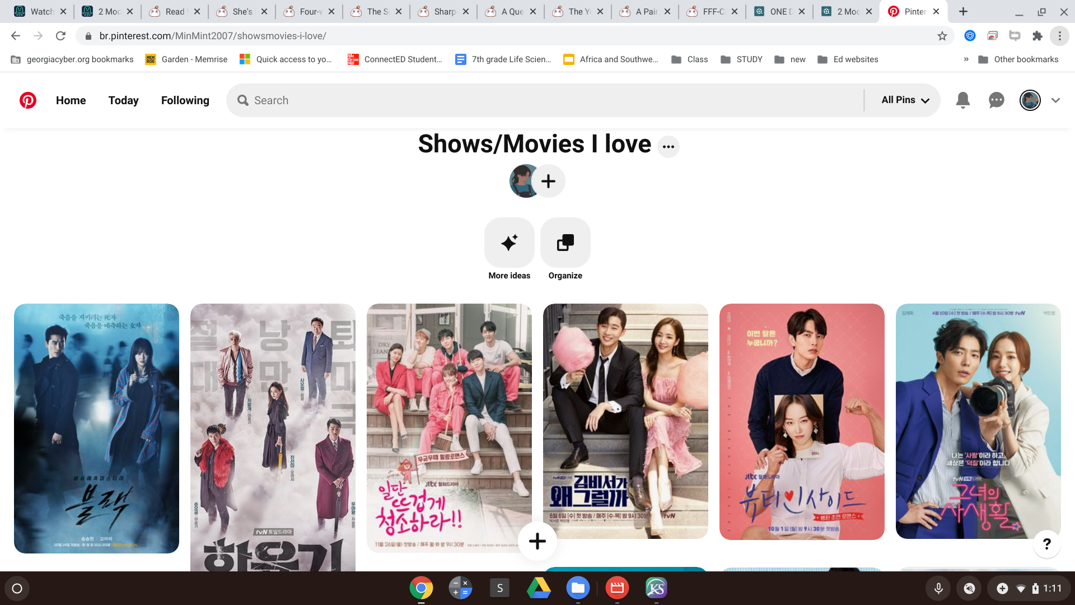The height and width of the screenshot is (605, 1075).
Task: Open the Class bookmarks folder
Action: [690, 59]
